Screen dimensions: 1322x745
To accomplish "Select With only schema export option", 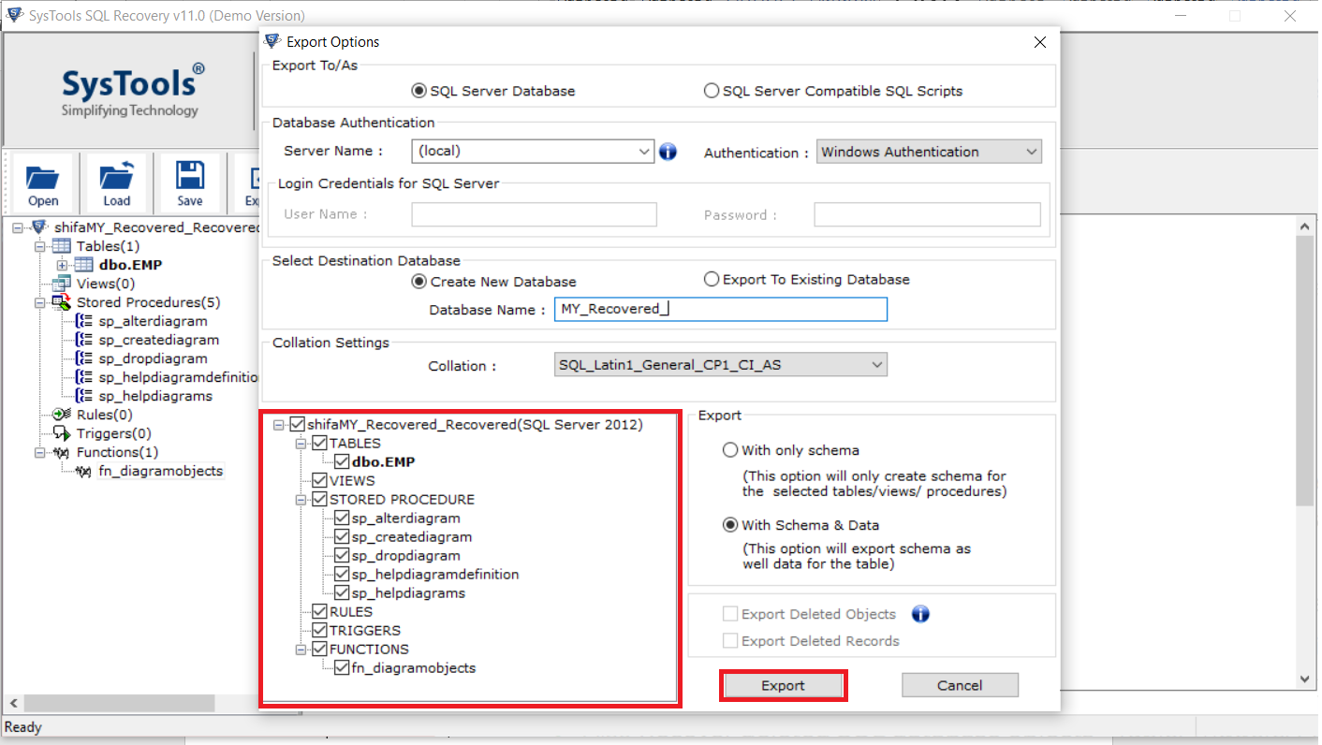I will [x=730, y=450].
